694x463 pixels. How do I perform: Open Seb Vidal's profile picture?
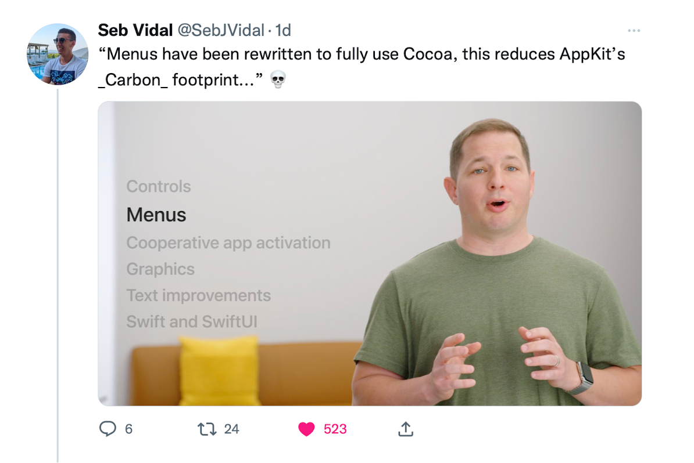click(58, 55)
